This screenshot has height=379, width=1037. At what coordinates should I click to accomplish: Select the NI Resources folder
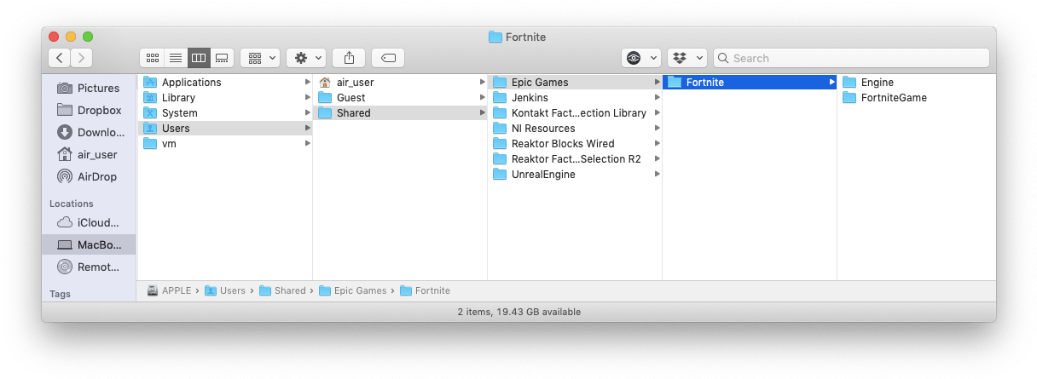(575, 128)
